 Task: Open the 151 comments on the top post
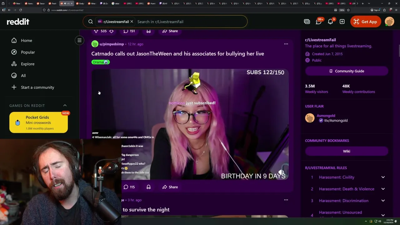pos(129,31)
